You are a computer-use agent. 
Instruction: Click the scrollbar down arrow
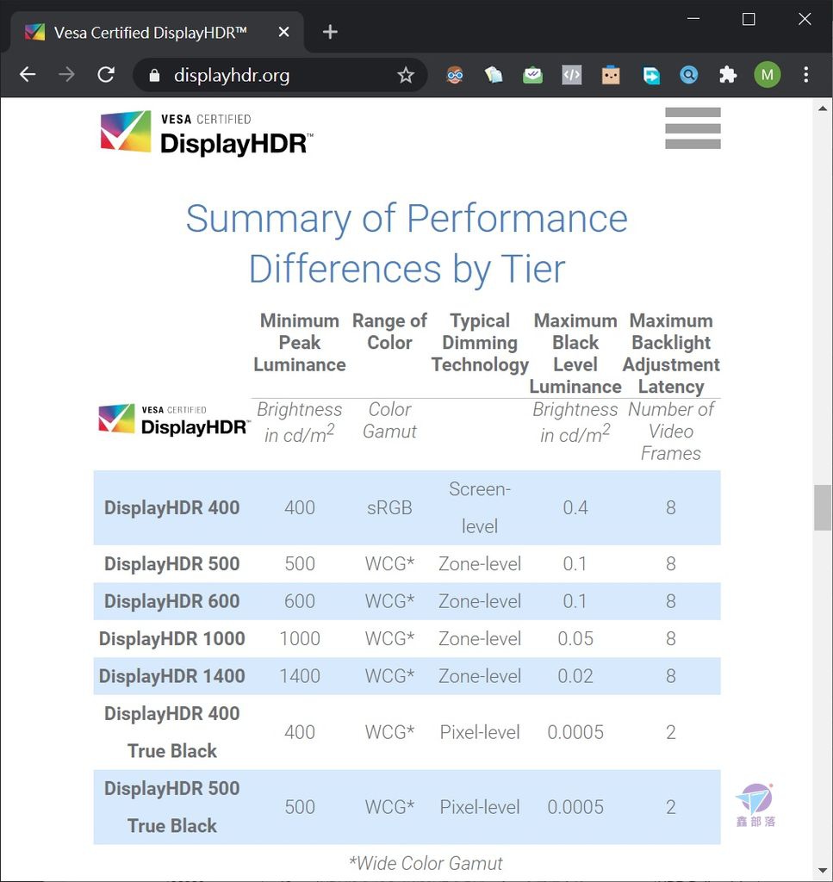823,872
